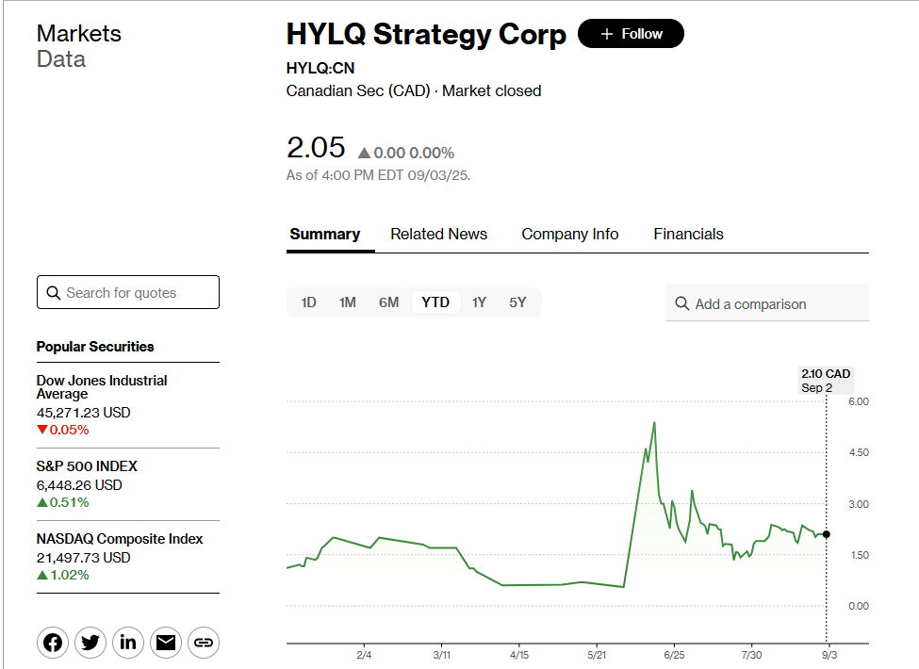919x669 pixels.
Task: View the Financials tab
Action: tap(688, 235)
